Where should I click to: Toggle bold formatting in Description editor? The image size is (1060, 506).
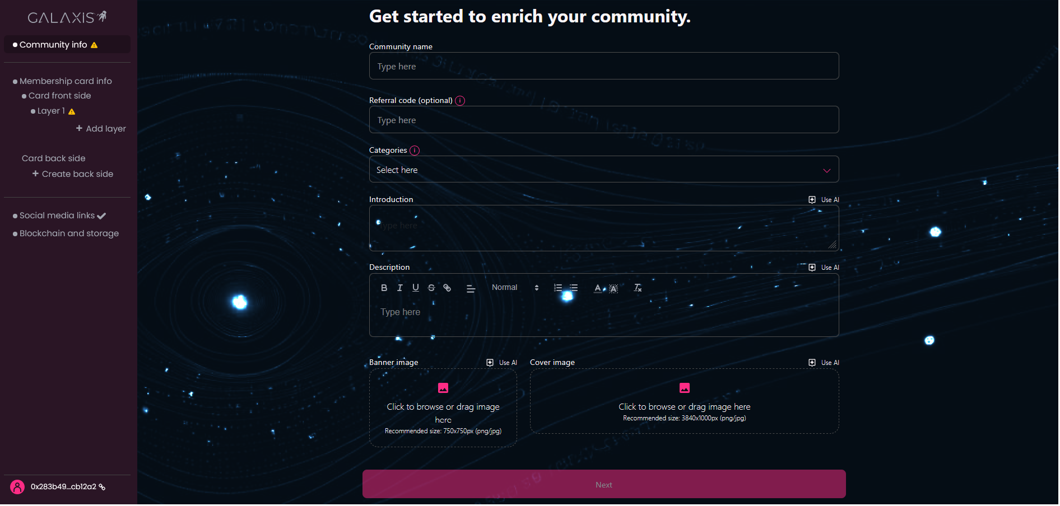(384, 288)
